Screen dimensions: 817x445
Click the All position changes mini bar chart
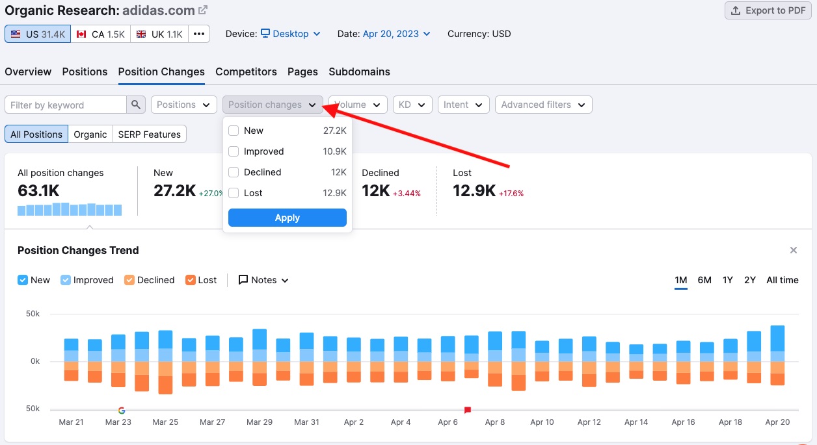point(70,209)
